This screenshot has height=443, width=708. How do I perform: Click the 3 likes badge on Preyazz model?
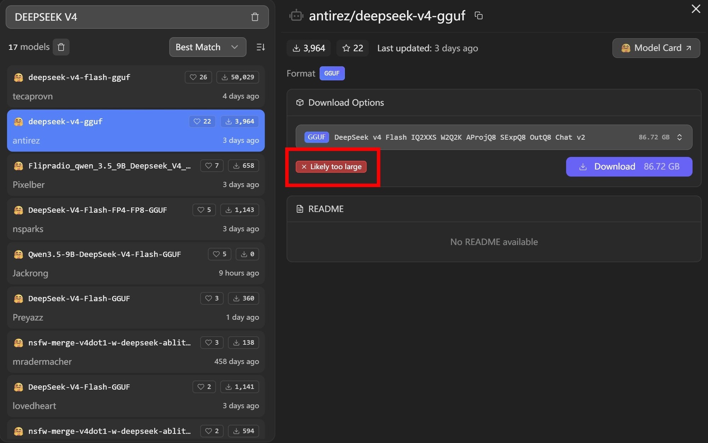click(x=212, y=298)
